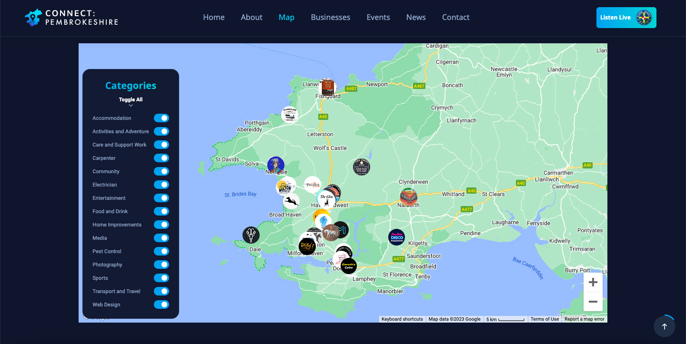Image resolution: width=686 pixels, height=344 pixels.
Task: Select the brown horse photo marker
Action: tap(331, 233)
